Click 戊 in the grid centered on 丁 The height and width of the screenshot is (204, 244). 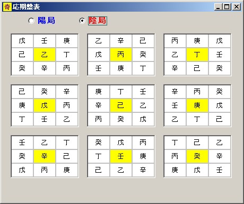220,41
